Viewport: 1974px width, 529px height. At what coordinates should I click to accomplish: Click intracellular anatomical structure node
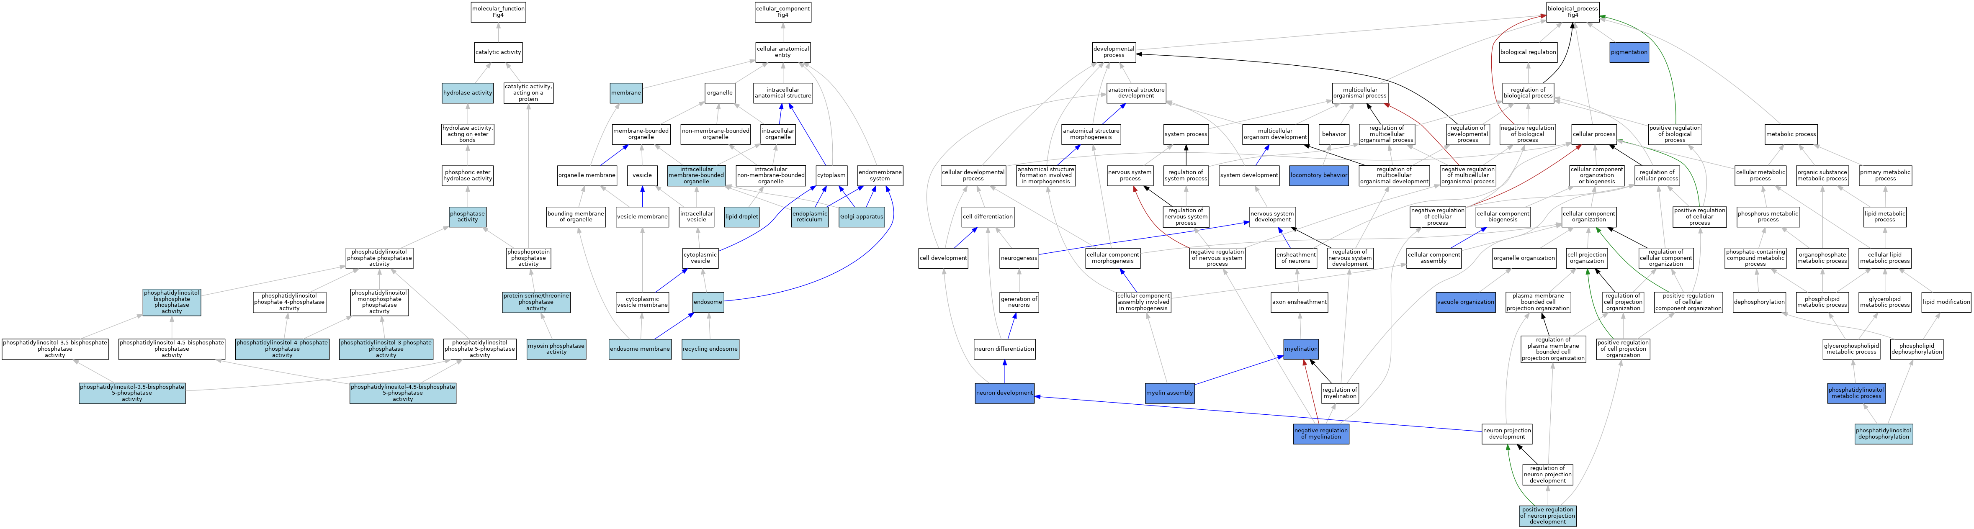click(x=782, y=93)
